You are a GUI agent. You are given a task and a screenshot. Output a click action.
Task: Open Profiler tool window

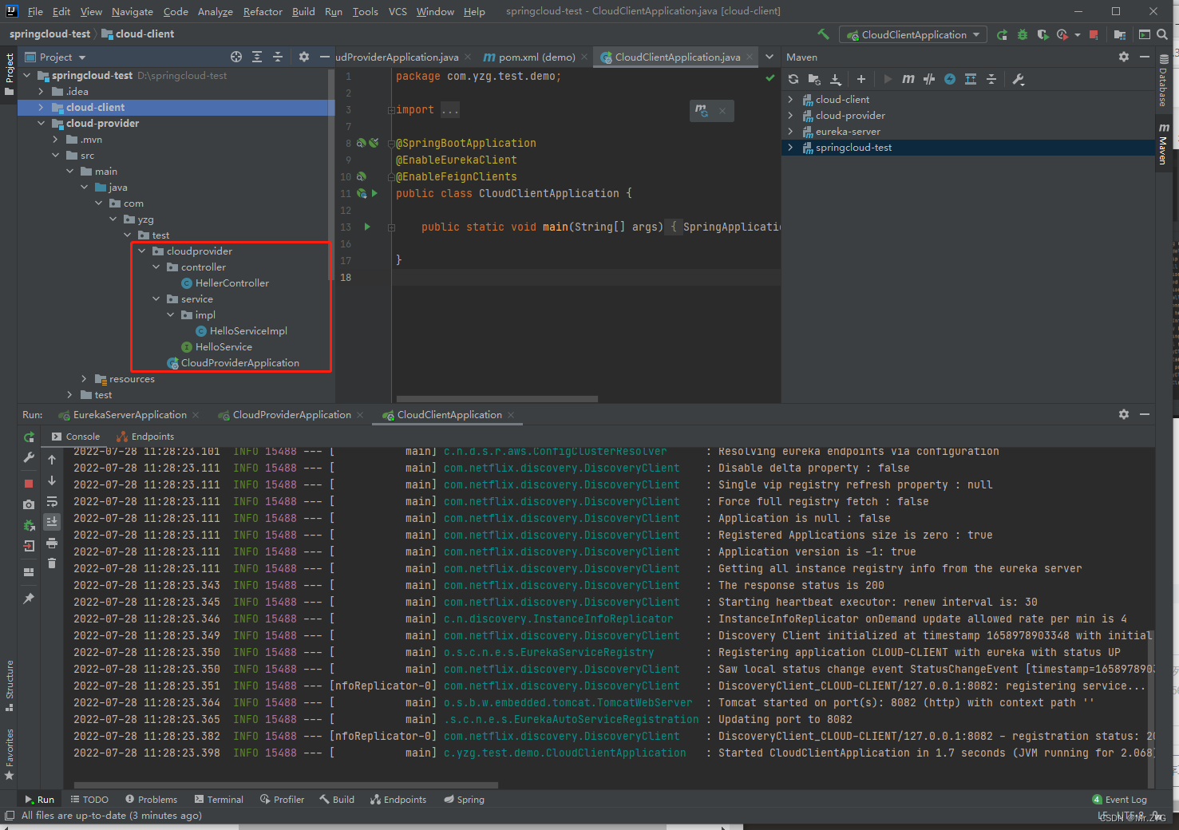click(282, 799)
